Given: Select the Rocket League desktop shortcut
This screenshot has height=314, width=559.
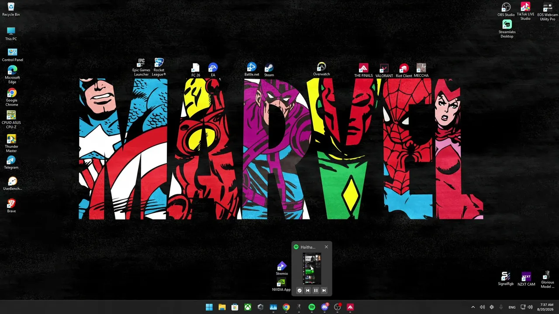Looking at the screenshot, I should (x=159, y=67).
